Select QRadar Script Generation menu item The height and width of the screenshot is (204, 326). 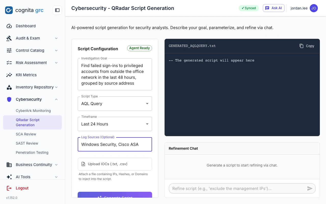33,122
